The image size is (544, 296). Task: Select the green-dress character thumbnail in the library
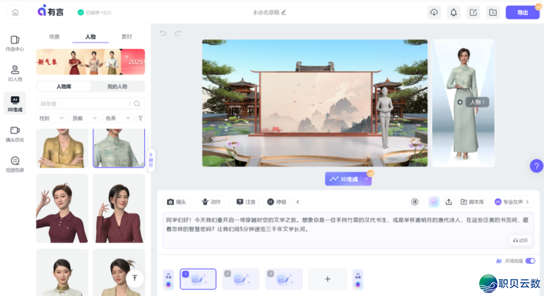(x=118, y=147)
